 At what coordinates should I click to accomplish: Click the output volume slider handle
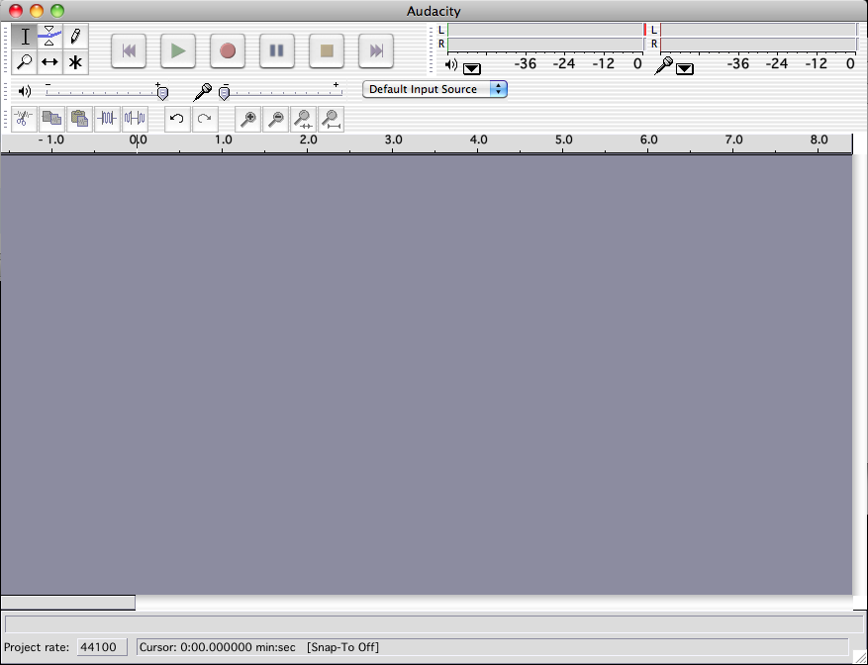(162, 92)
